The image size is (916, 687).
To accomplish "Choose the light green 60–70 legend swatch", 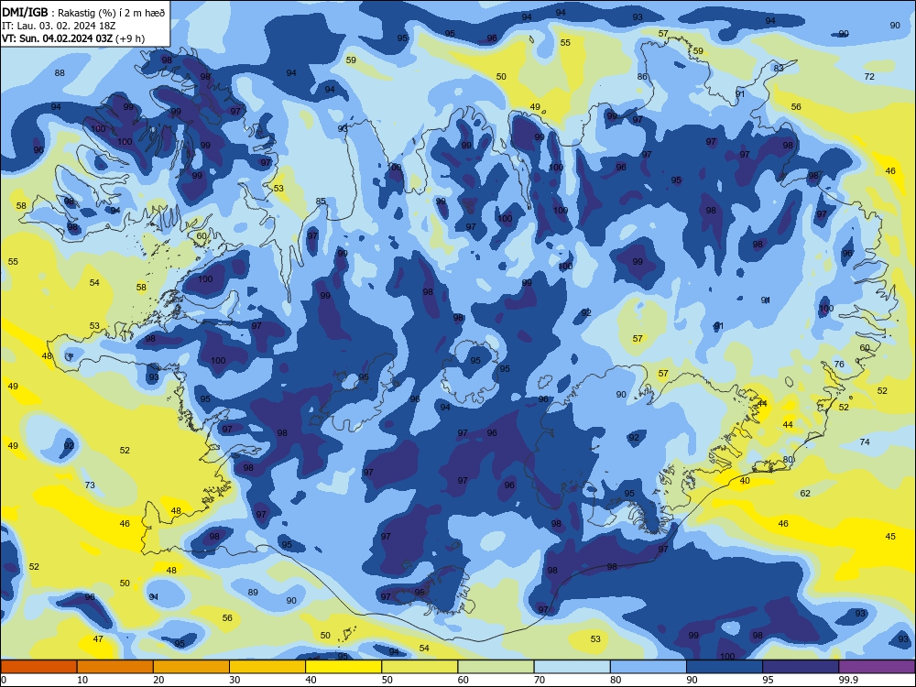I will pos(496,667).
